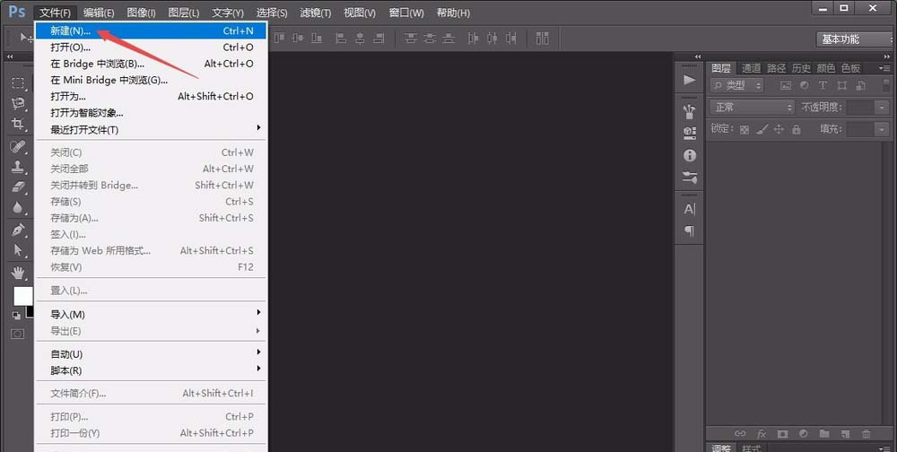
Task: Open the 3D panel cube icon
Action: pyautogui.click(x=690, y=134)
